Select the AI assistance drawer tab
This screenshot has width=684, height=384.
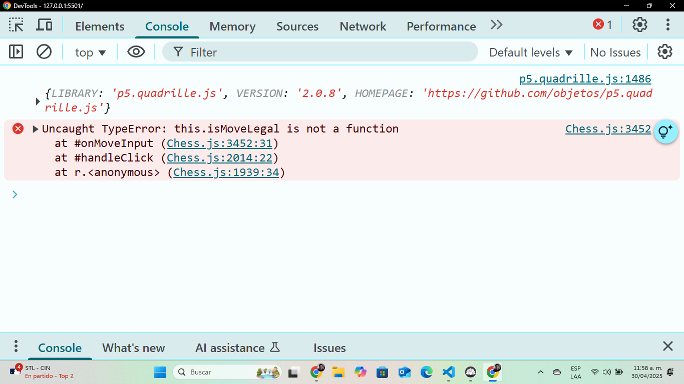click(237, 348)
